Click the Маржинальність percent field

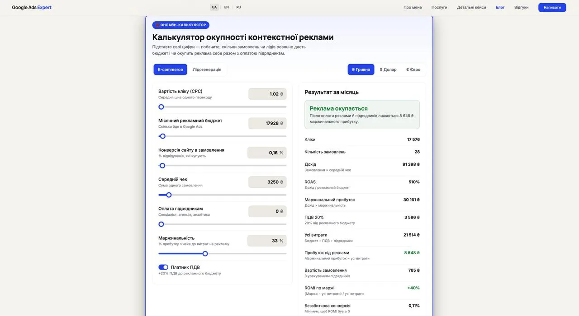267,241
